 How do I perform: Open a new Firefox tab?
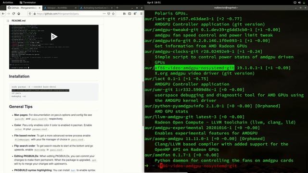pos(117,8)
